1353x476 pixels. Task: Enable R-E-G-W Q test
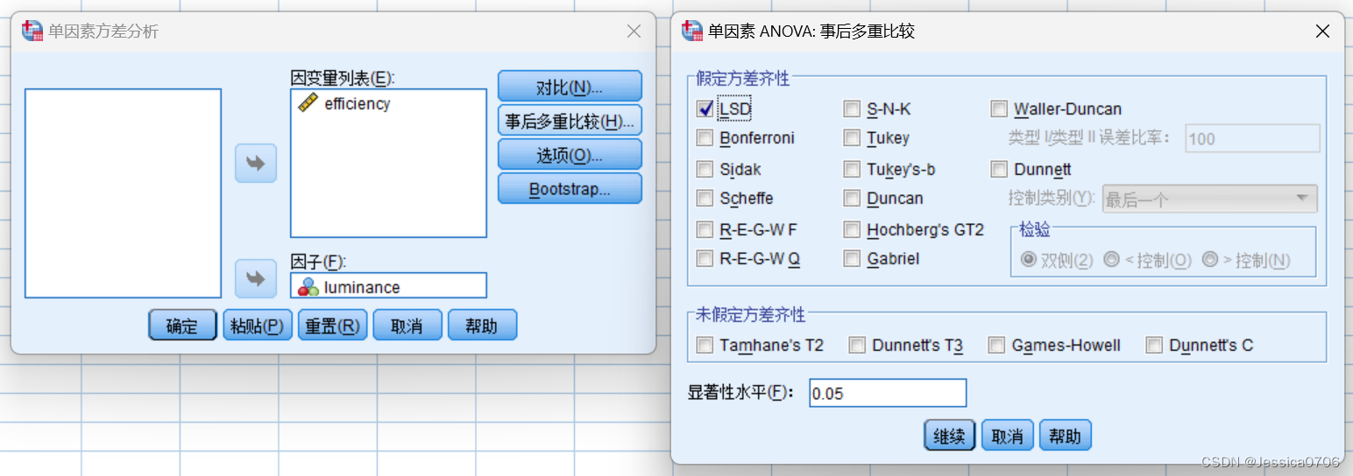[705, 259]
